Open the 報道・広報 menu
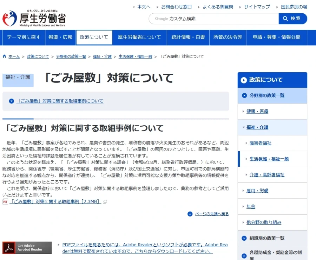 pos(60,37)
